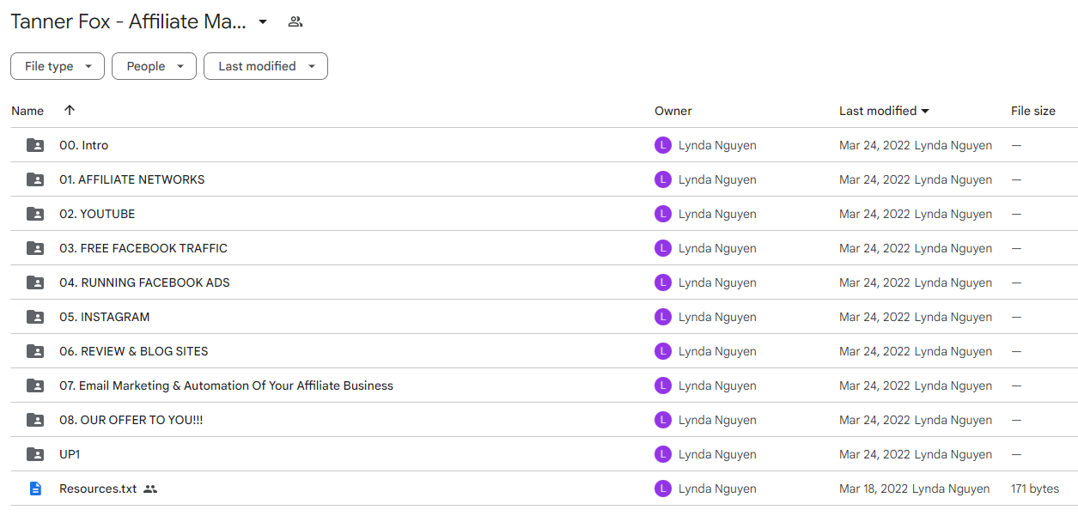
Task: Click shared indicator icon next to Resources.txt
Action: [150, 489]
